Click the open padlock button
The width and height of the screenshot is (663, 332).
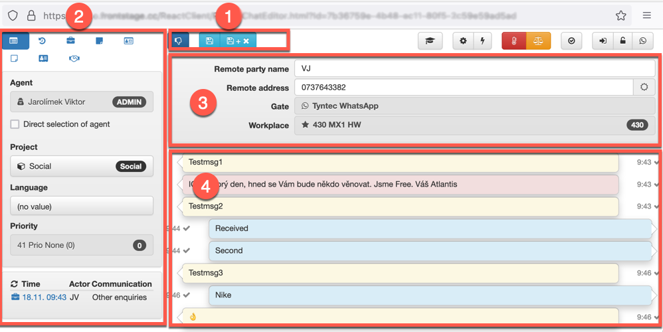622,41
